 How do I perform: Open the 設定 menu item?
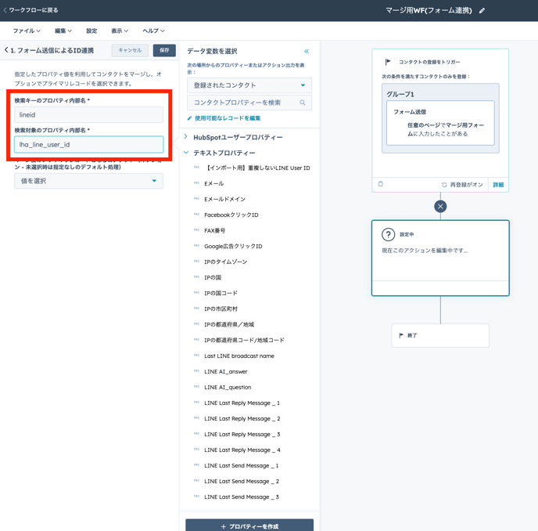91,31
